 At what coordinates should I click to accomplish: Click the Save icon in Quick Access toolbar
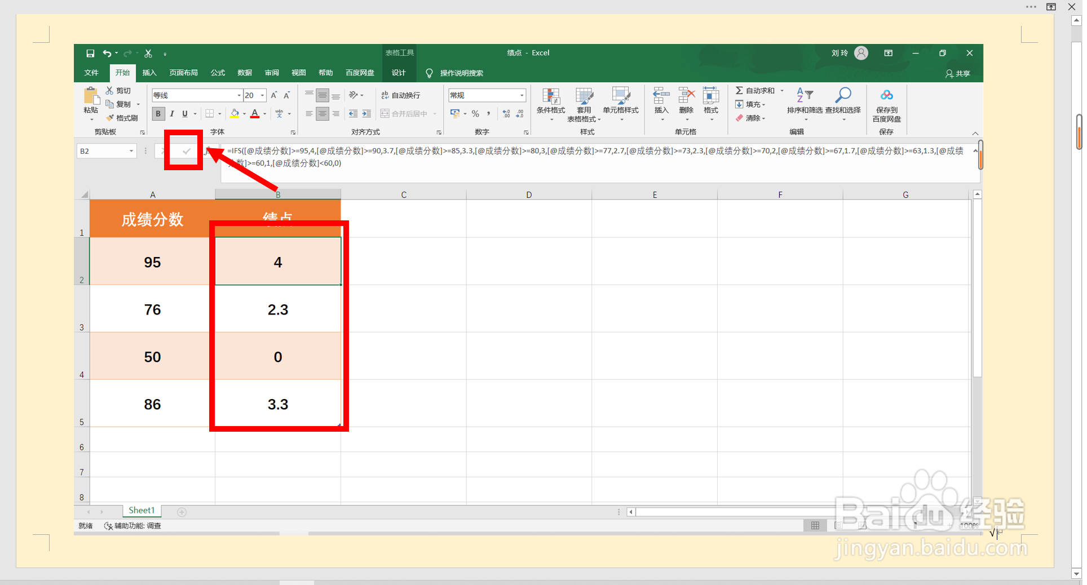(90, 54)
